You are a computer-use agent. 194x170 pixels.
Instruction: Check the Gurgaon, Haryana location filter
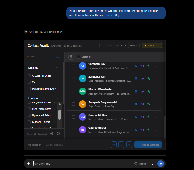[x=29, y=122]
